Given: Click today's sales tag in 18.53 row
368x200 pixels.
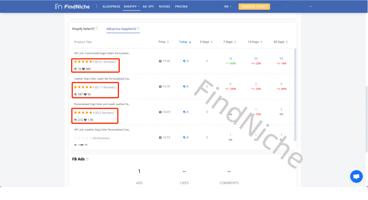Looking at the screenshot, I should tap(184, 138).
